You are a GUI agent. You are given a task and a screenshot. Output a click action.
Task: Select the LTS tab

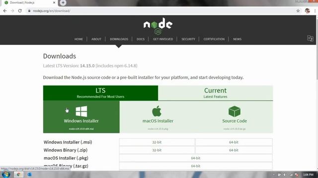coord(100,93)
